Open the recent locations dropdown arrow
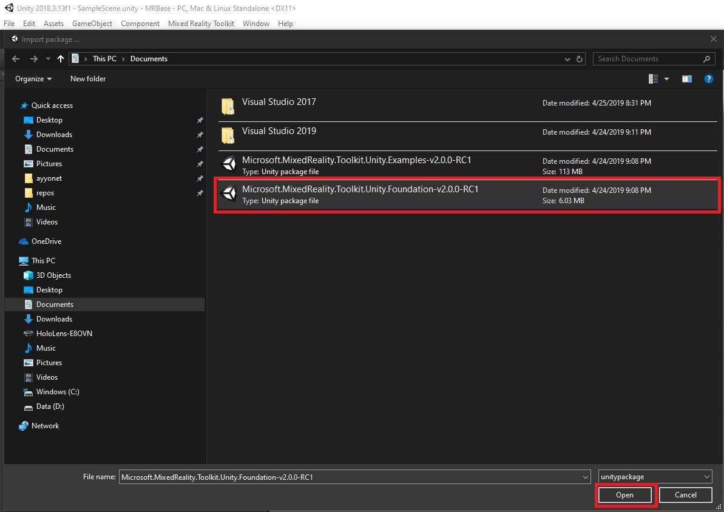 [48, 59]
